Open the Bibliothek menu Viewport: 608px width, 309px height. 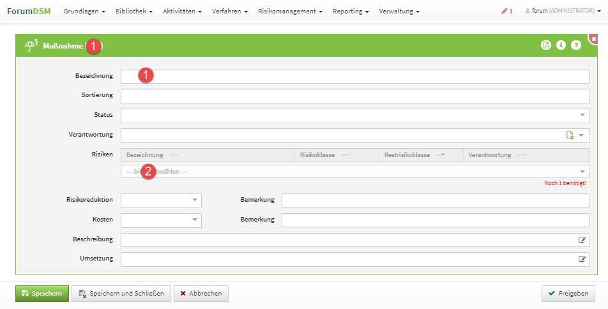coord(133,11)
